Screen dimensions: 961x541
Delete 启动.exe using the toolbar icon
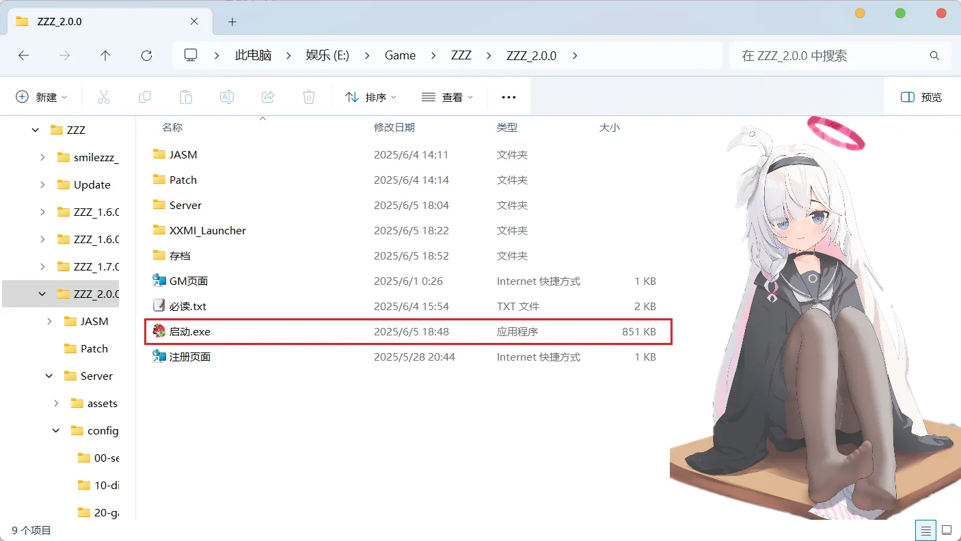click(309, 96)
